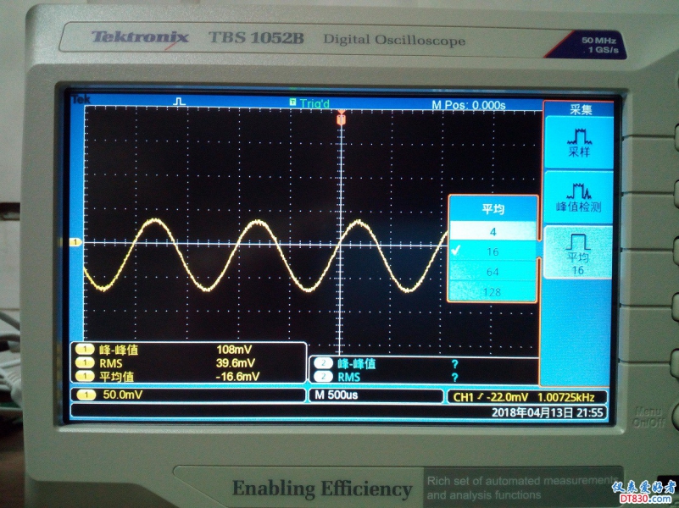Click the Trig'd trigger status indicator

click(x=310, y=103)
